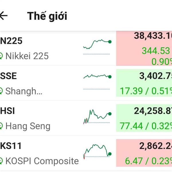The image size is (172, 172).
Task: Open the HSI ticker label
Action: (x=7, y=111)
